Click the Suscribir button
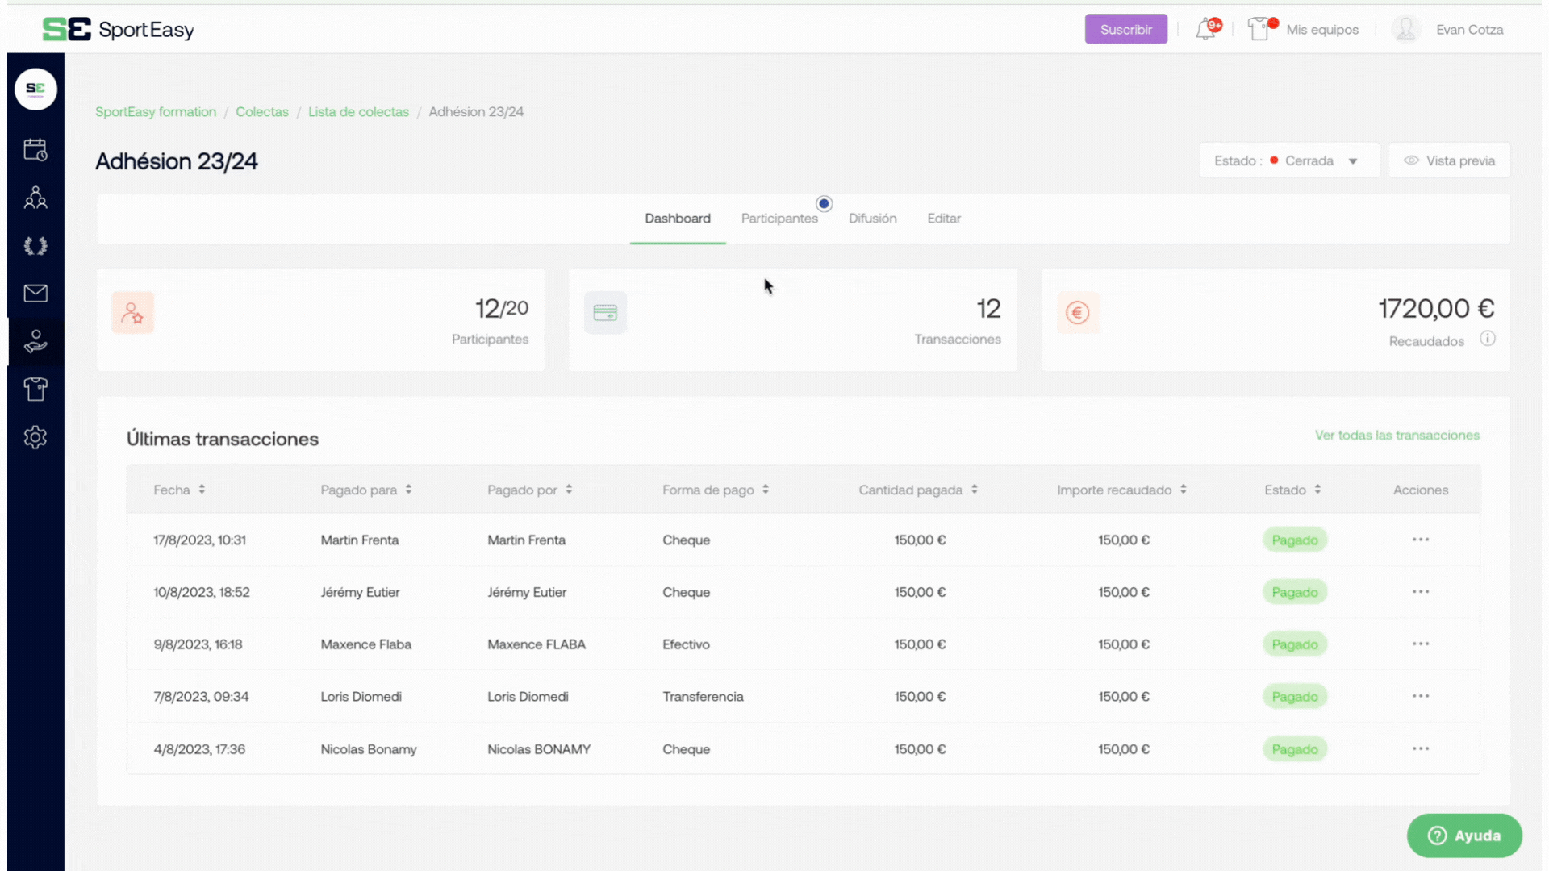Image resolution: width=1549 pixels, height=871 pixels. coord(1125,30)
